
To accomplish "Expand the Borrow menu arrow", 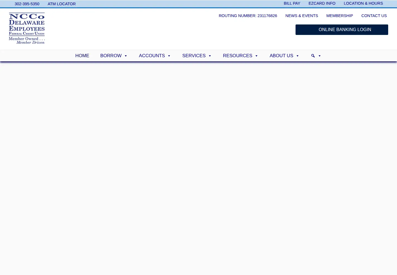I will click(x=126, y=56).
